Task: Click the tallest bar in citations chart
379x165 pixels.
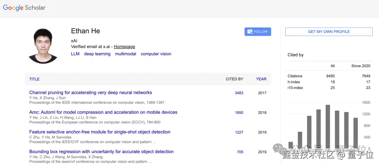Action: coord(328,126)
